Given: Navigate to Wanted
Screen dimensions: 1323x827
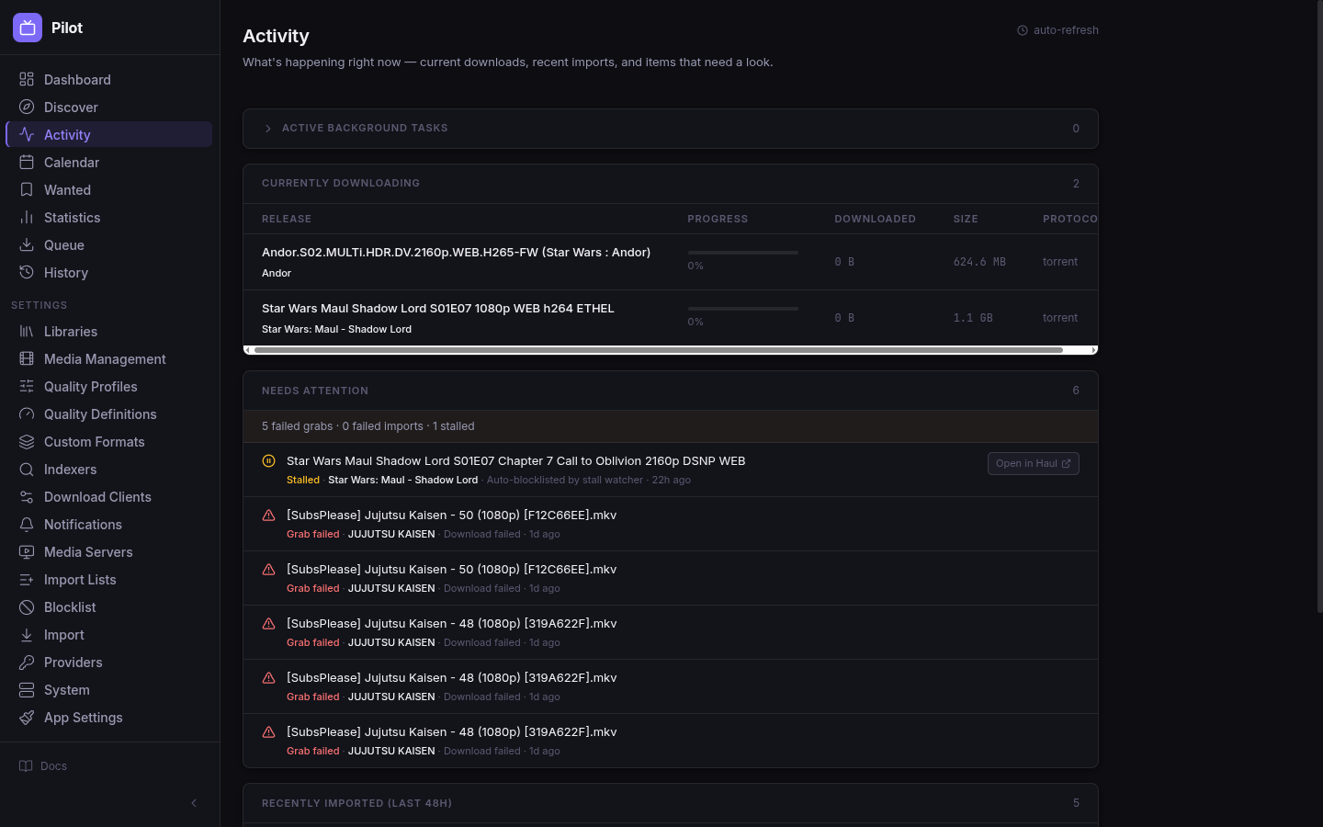Looking at the screenshot, I should 108,190.
